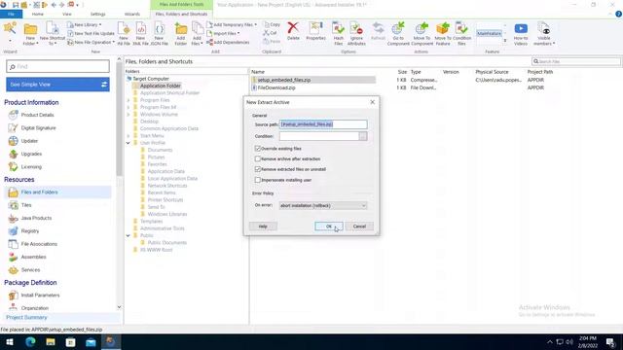623x350 pixels.
Task: Open Windows Start menu
Action: coord(10,342)
